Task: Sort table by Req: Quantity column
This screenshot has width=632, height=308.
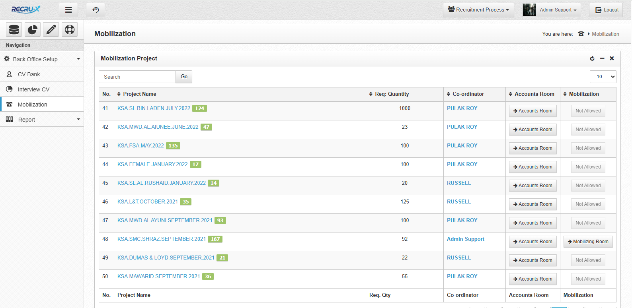Action: click(392, 94)
